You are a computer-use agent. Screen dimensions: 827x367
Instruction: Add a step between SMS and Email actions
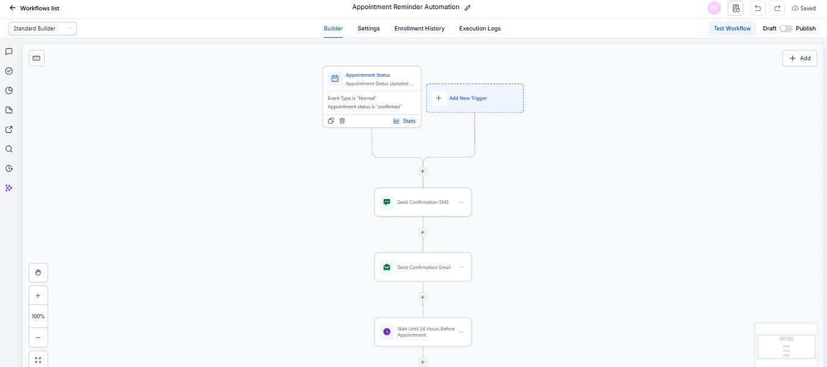click(423, 232)
